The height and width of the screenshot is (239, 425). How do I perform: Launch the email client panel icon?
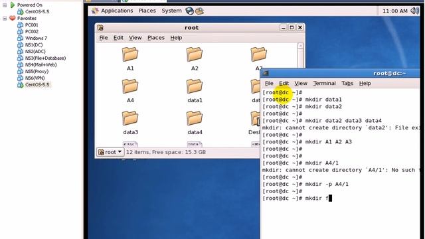pyautogui.click(x=199, y=11)
